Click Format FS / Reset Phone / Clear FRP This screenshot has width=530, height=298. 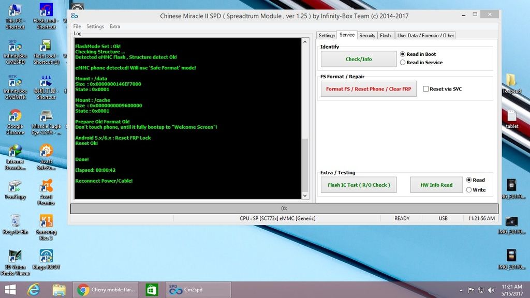[369, 89]
